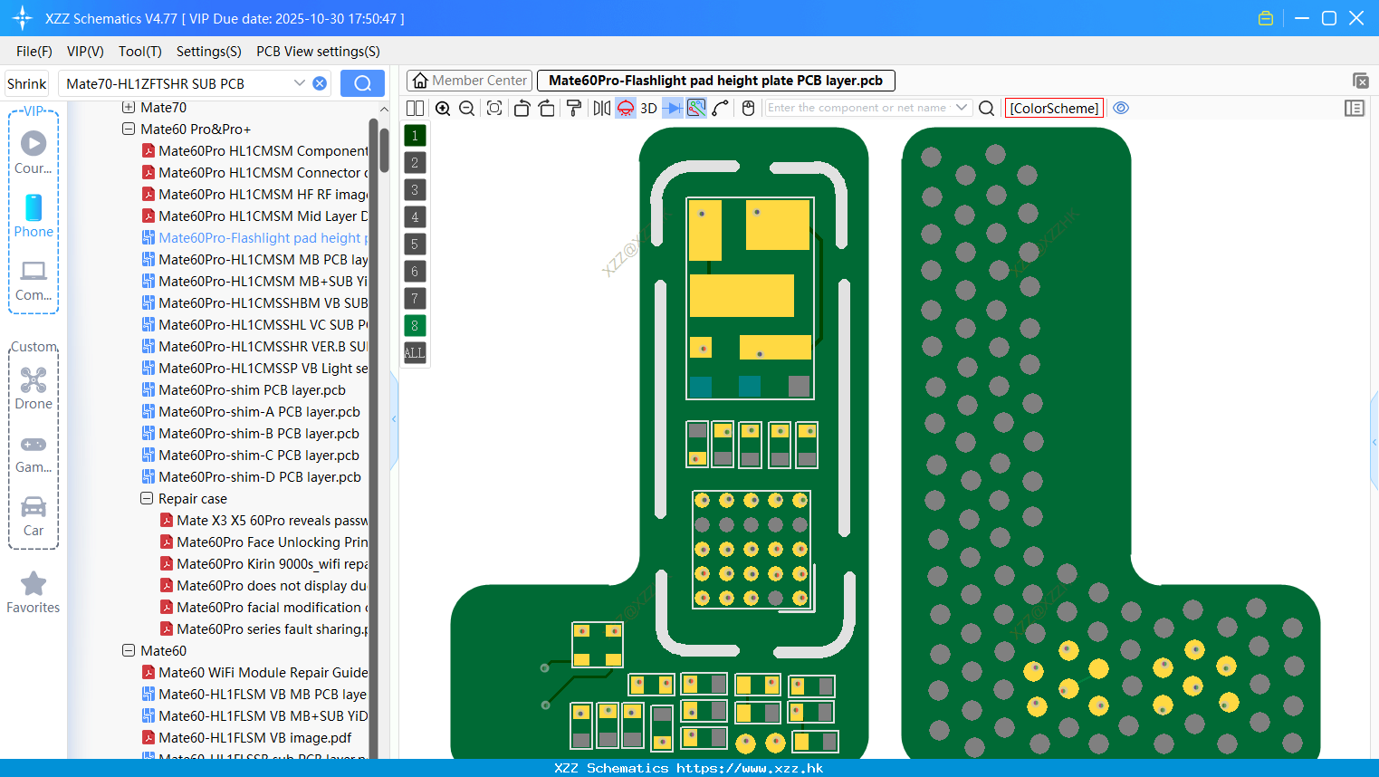The height and width of the screenshot is (777, 1379).
Task: Open the File(F) menu
Action: coord(34,52)
